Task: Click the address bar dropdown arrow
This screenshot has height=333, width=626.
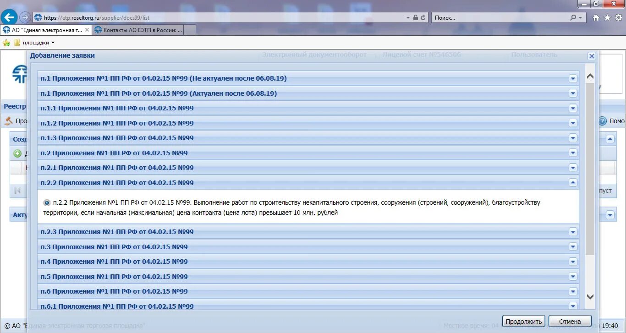Action: point(408,18)
